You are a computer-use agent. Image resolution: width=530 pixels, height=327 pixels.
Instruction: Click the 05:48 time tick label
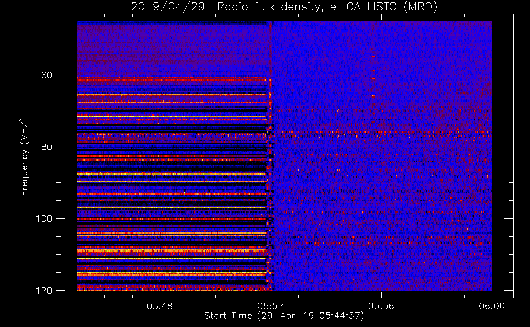coord(160,306)
